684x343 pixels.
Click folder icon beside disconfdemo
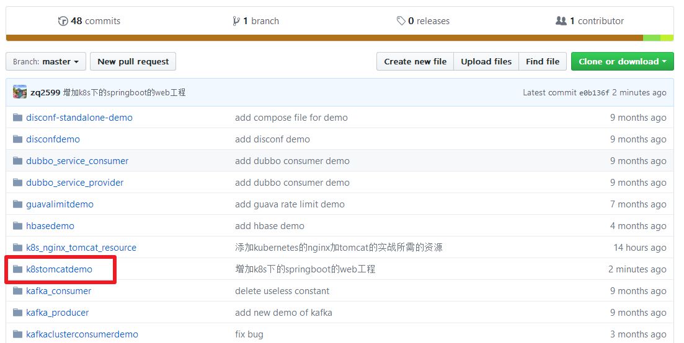17,139
